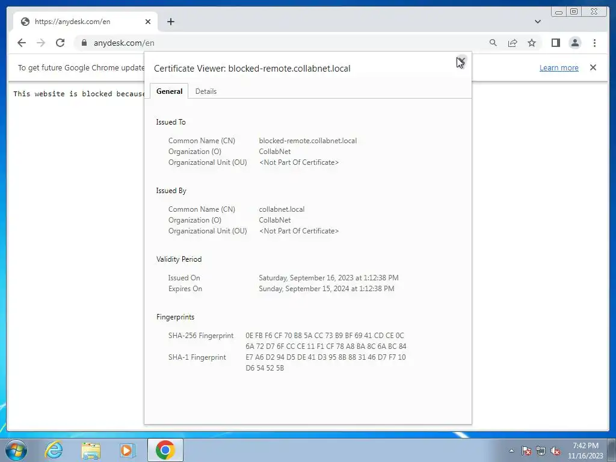Open the Learn more link
This screenshot has width=616, height=462.
(x=559, y=67)
